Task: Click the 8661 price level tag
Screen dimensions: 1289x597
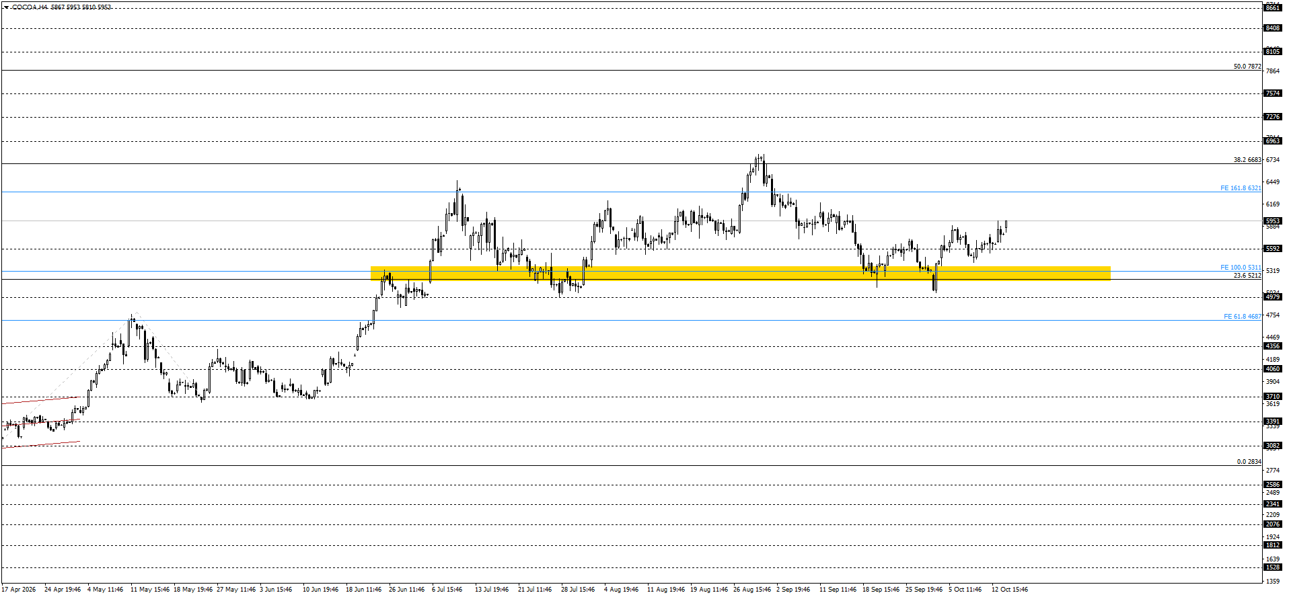Action: [1273, 8]
